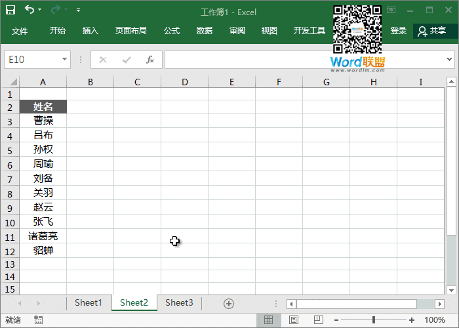
Task: Click the horizontal scrollbar track
Action: click(x=426, y=304)
